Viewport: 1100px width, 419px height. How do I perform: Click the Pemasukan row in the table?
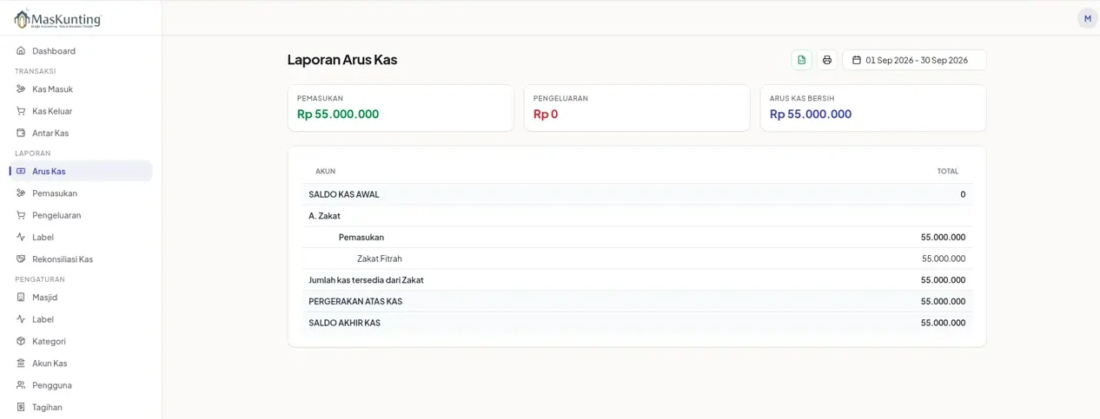(x=637, y=237)
